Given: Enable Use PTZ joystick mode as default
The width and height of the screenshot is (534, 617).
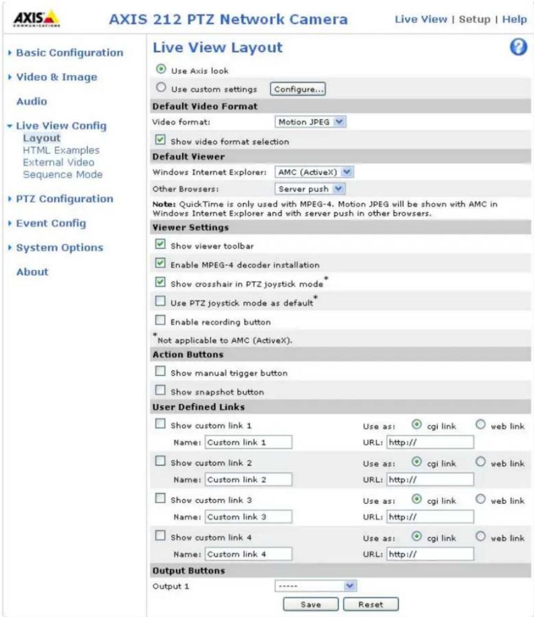Looking at the screenshot, I should tap(160, 302).
